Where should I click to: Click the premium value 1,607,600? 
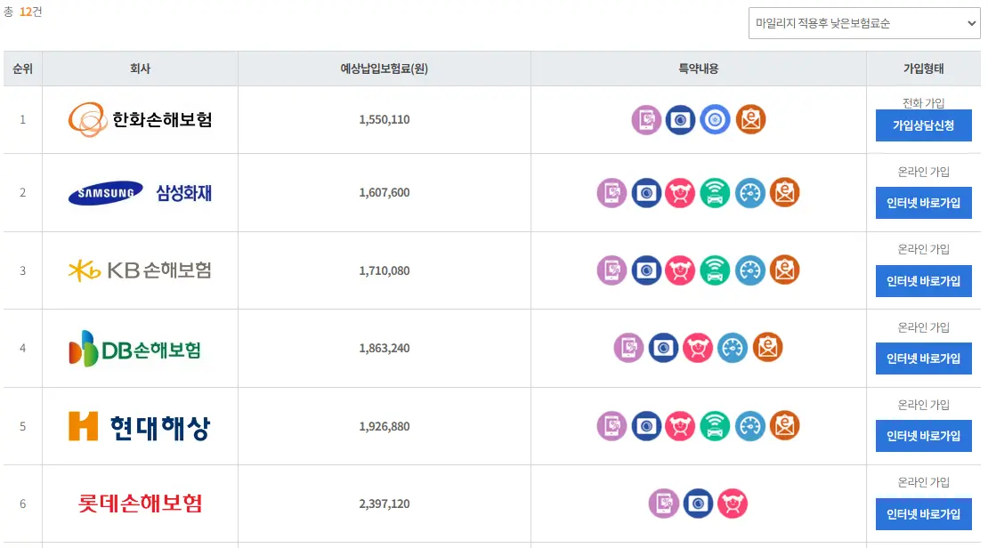(x=385, y=193)
